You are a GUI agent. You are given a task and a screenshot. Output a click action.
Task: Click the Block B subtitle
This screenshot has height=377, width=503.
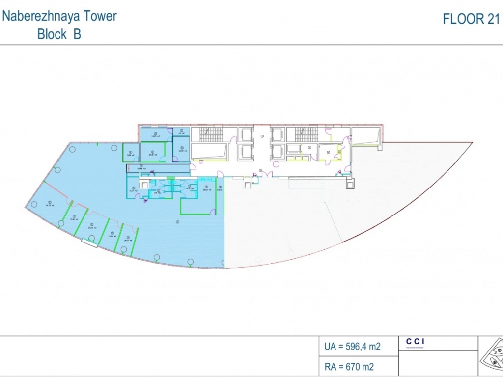tap(59, 34)
